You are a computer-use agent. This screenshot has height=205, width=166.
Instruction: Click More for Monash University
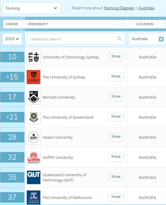(x=116, y=97)
